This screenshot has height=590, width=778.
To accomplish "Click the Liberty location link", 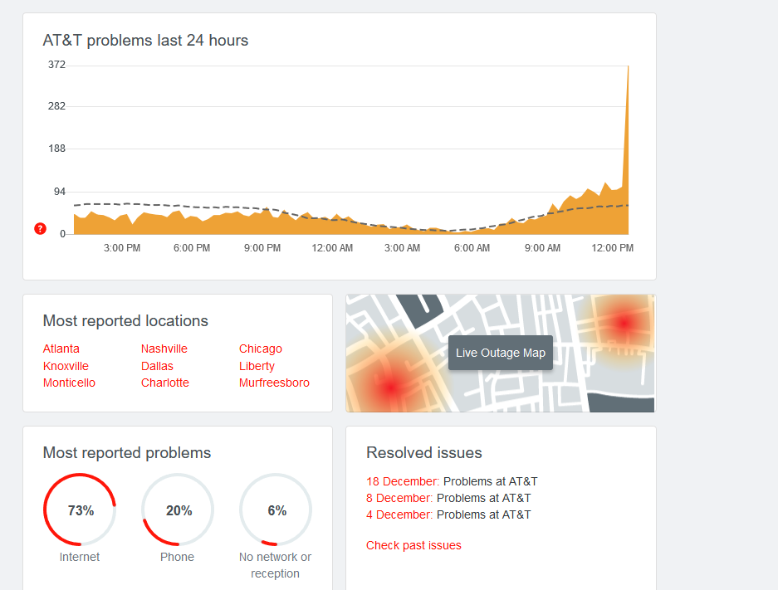I will [x=257, y=366].
